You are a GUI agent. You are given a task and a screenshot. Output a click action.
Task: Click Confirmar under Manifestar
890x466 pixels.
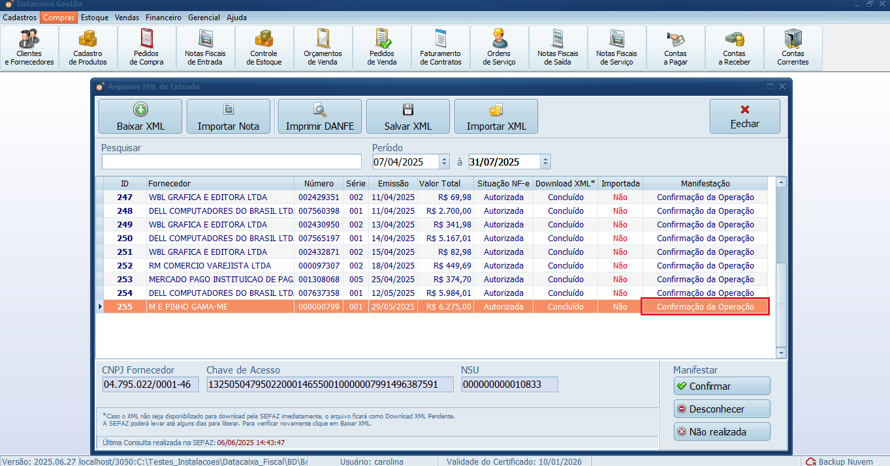[722, 386]
